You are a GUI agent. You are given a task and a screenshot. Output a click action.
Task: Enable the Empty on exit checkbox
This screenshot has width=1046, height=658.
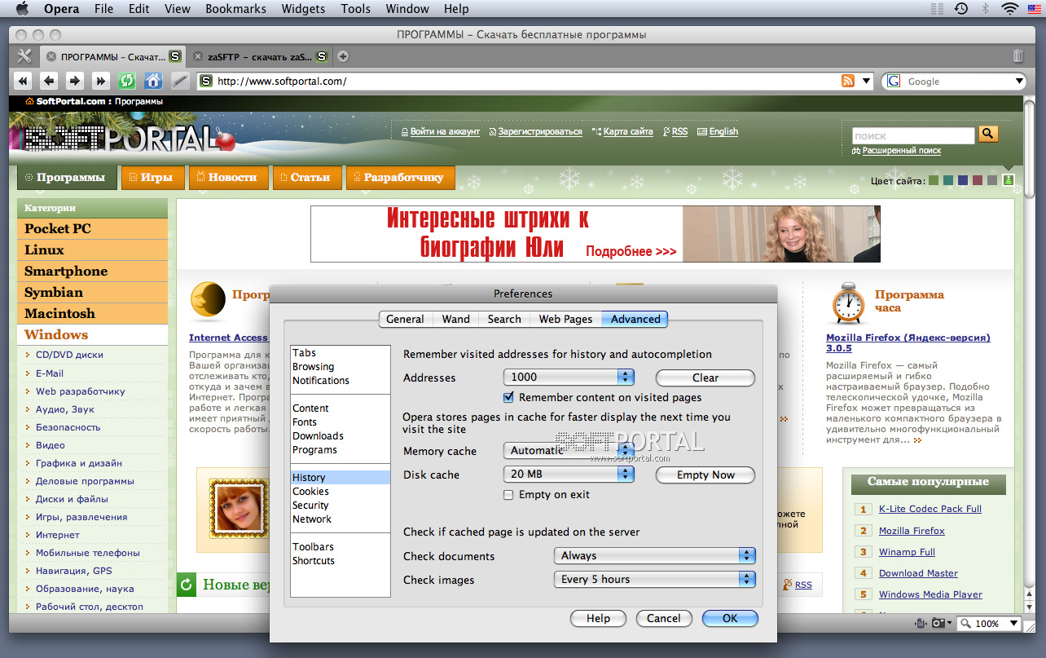[x=508, y=494]
